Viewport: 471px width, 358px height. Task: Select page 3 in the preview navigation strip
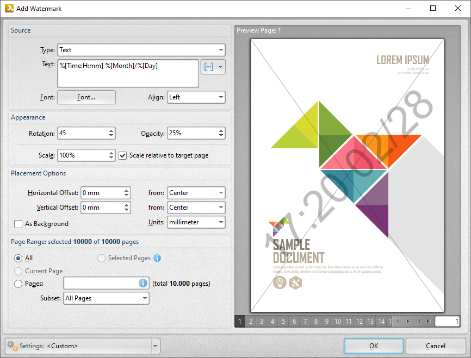point(261,321)
